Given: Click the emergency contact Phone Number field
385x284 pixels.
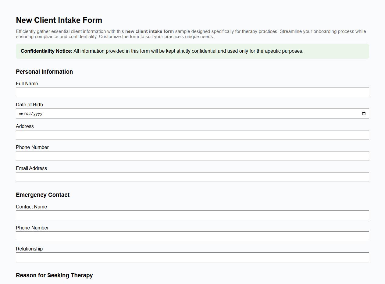Looking at the screenshot, I should 192,236.
